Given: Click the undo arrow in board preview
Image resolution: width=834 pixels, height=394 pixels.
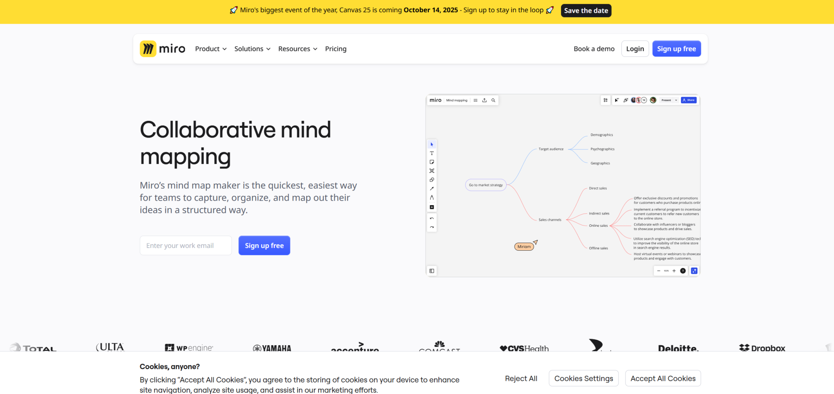Looking at the screenshot, I should (x=432, y=219).
